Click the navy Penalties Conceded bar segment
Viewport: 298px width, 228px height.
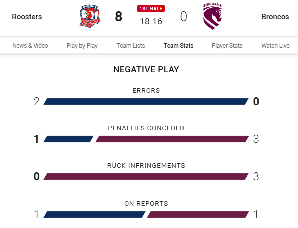tap(68, 139)
